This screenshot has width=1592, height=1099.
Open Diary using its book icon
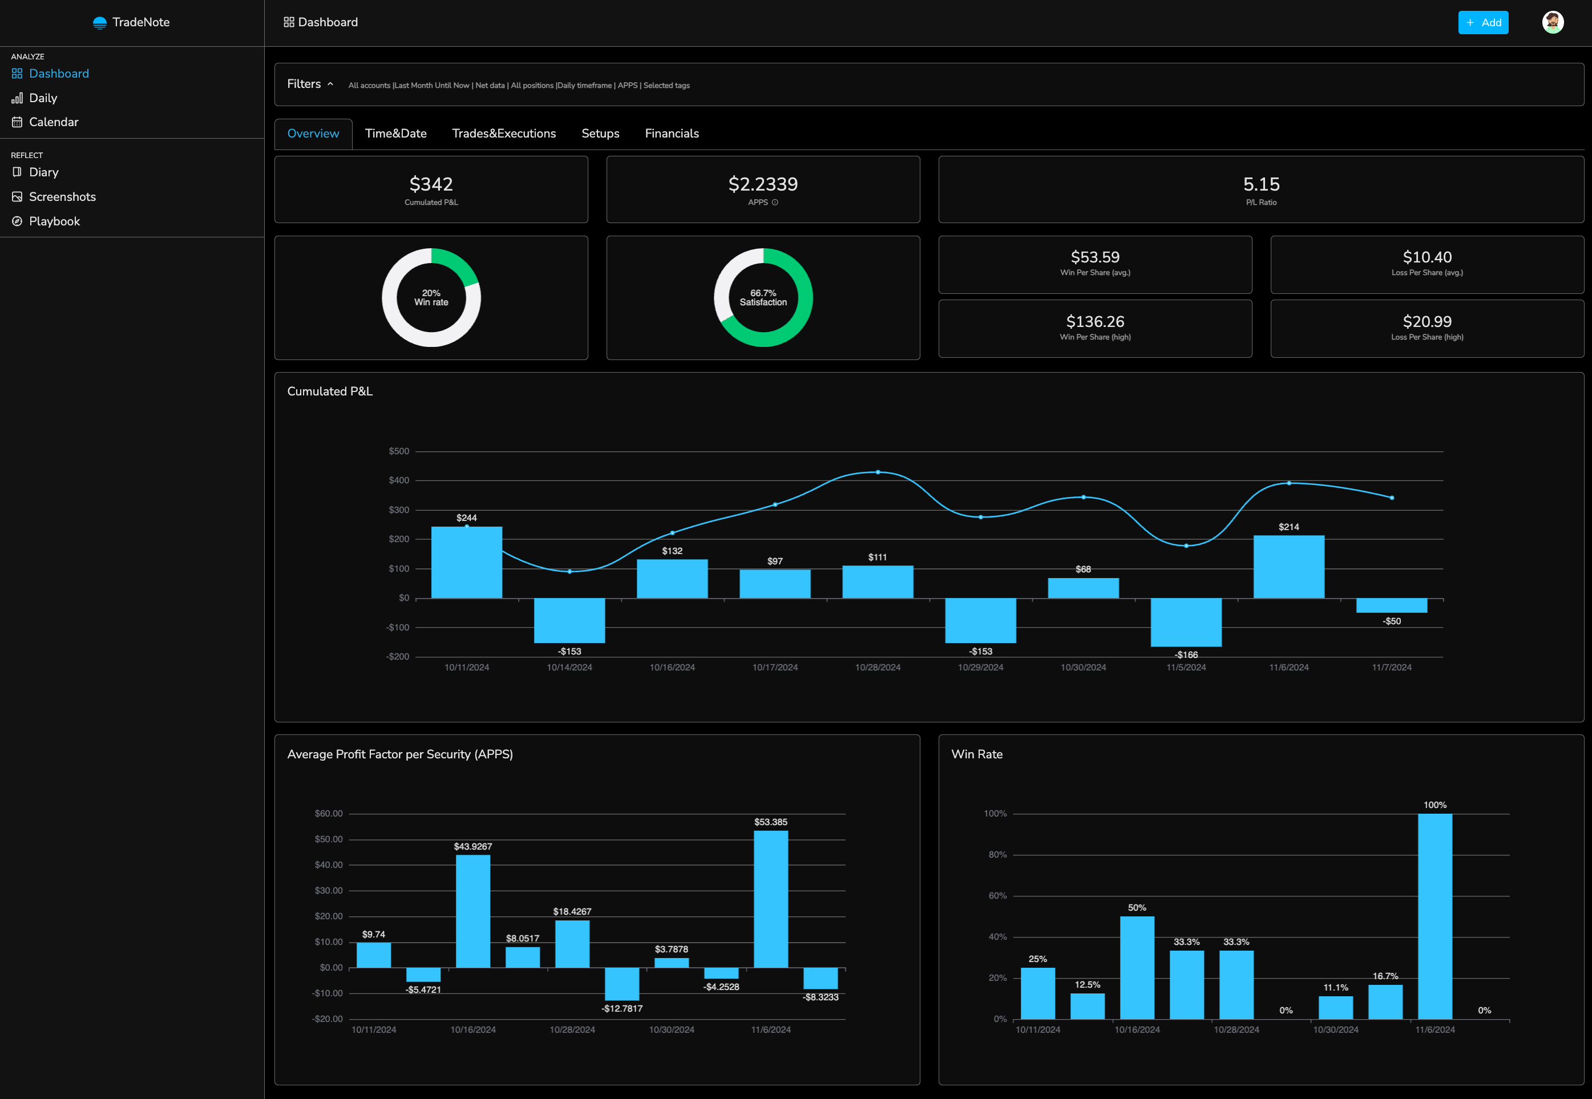click(17, 172)
